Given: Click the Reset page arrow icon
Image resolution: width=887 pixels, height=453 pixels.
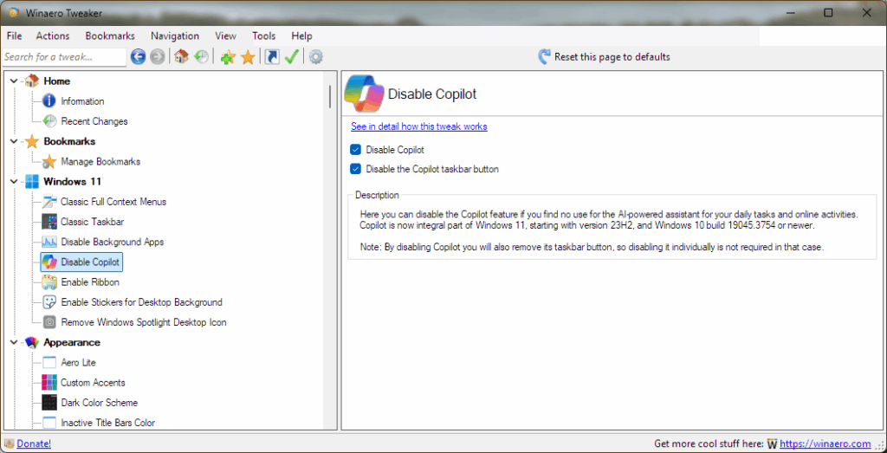Looking at the screenshot, I should [x=544, y=56].
